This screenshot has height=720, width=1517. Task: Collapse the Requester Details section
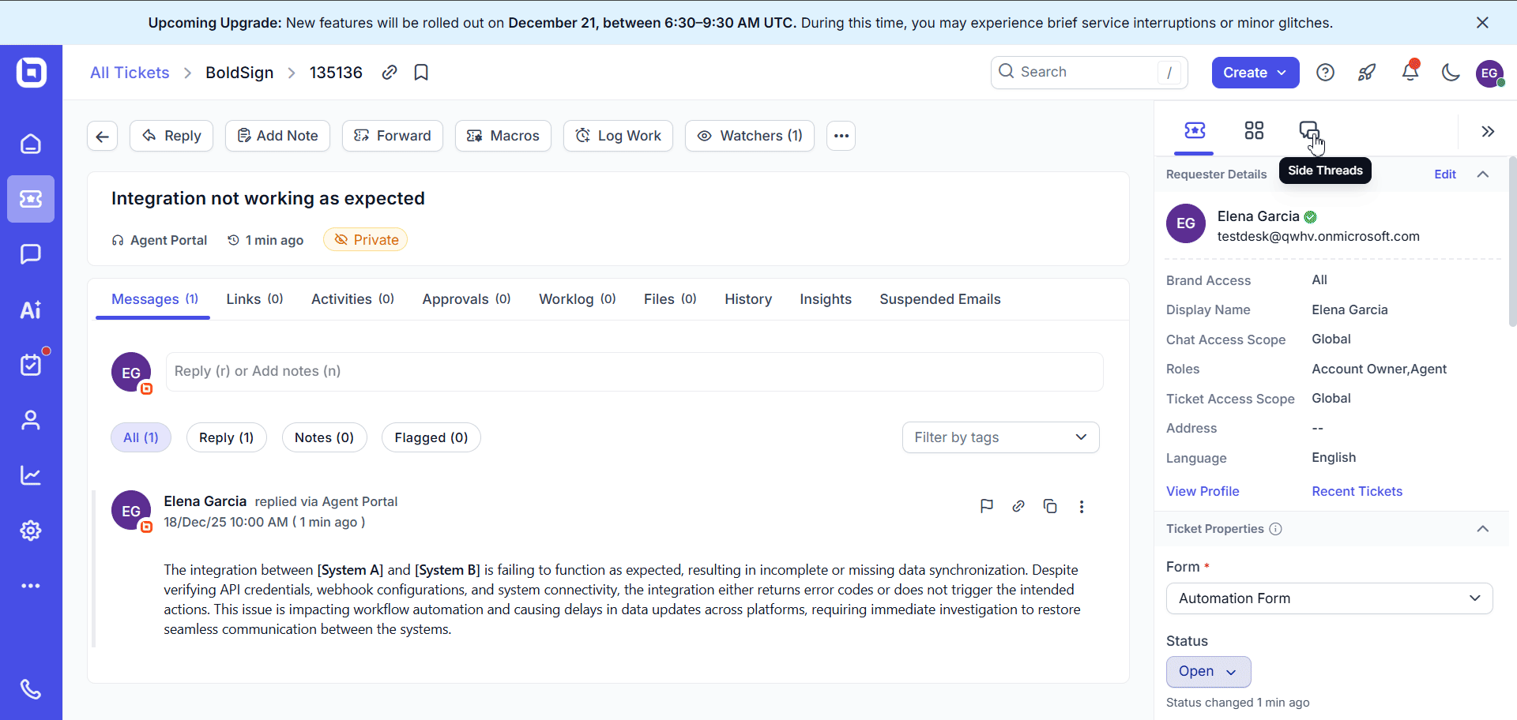[1483, 174]
